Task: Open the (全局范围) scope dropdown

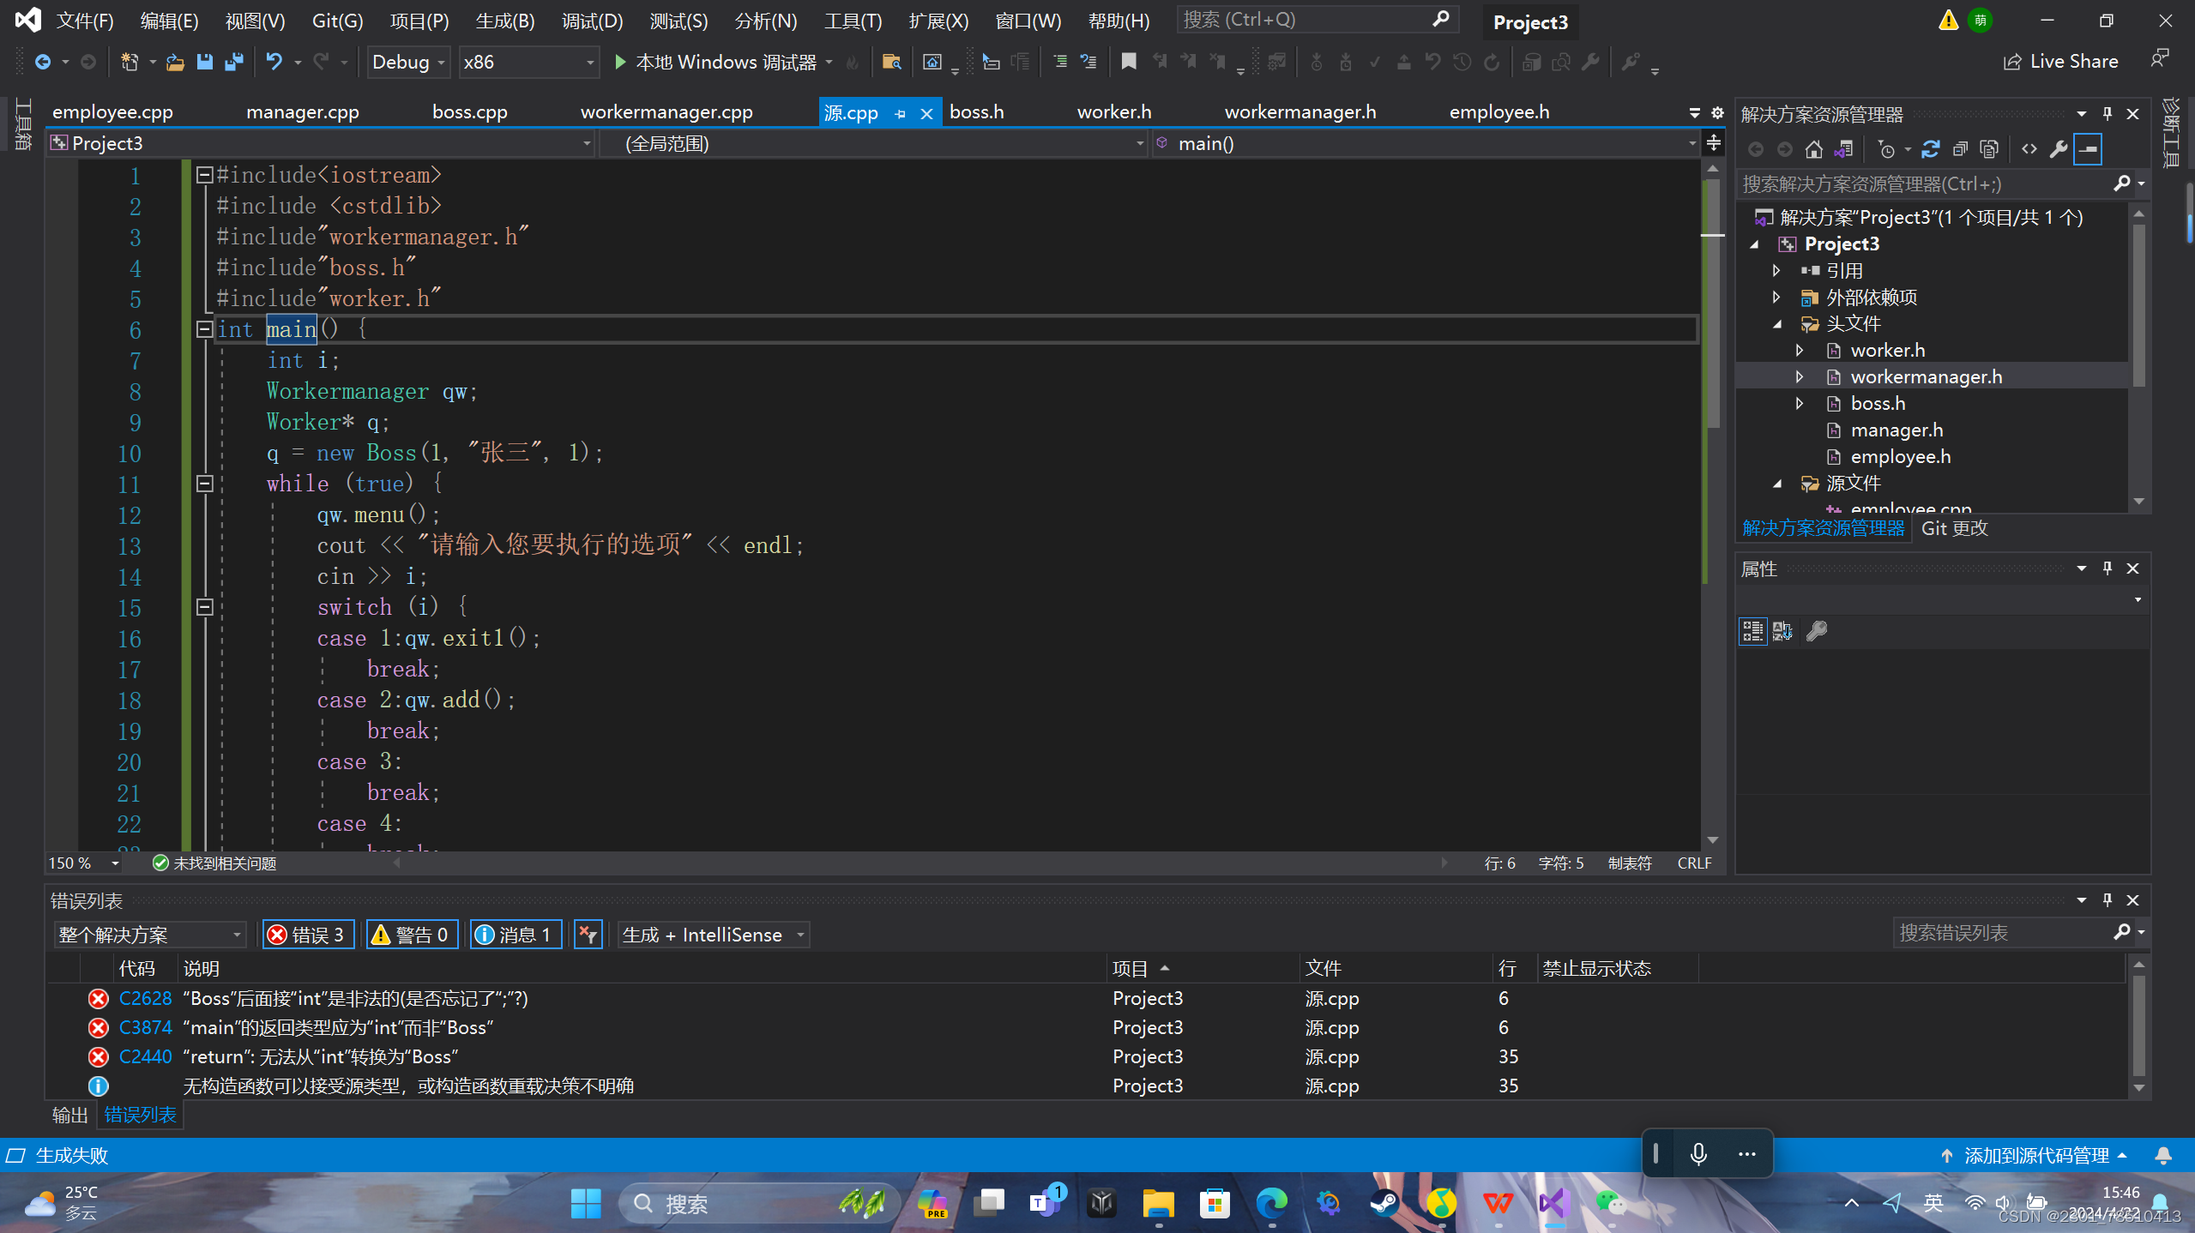Action: tap(873, 143)
